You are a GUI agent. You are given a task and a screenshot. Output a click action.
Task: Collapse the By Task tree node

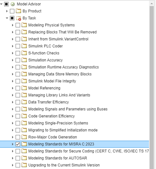[7, 18]
